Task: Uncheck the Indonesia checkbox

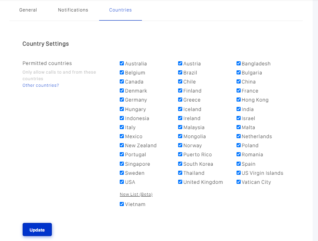Action: 122,118
